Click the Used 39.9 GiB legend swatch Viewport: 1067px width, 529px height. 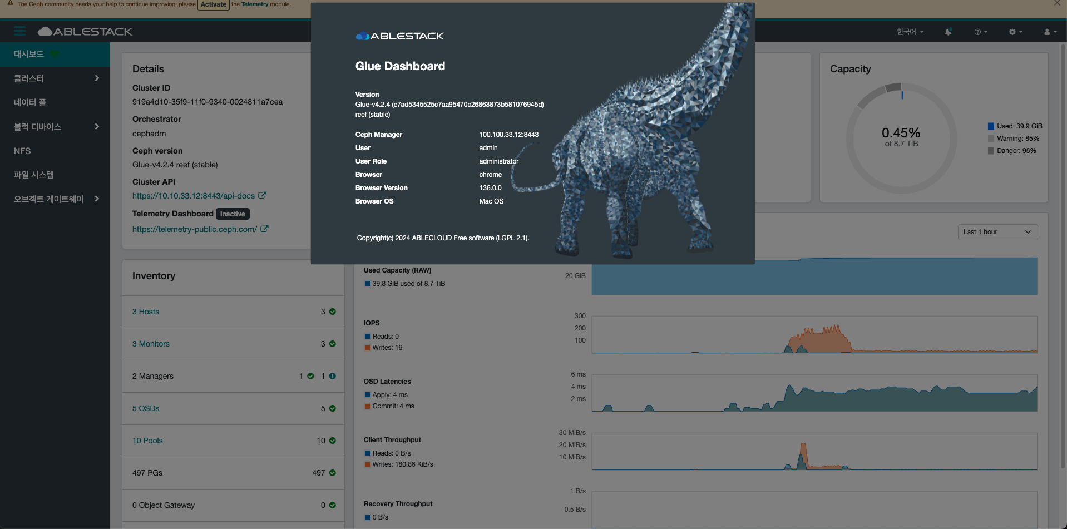pyautogui.click(x=991, y=126)
